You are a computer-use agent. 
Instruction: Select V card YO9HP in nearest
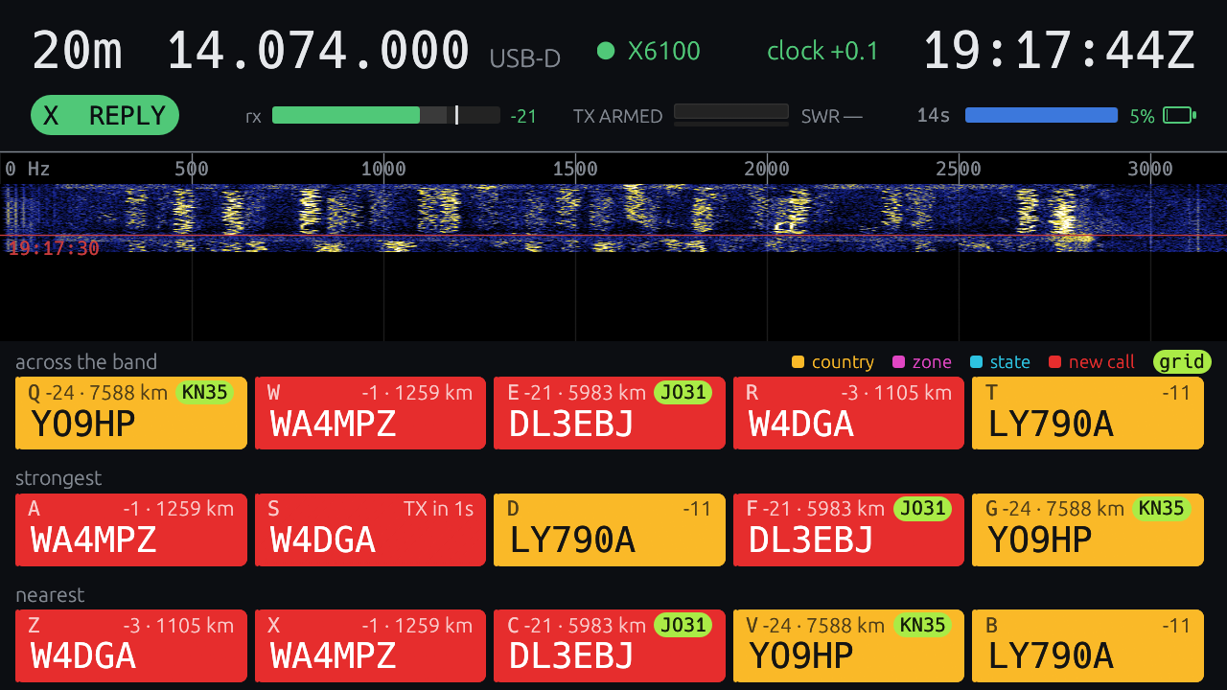(x=848, y=646)
